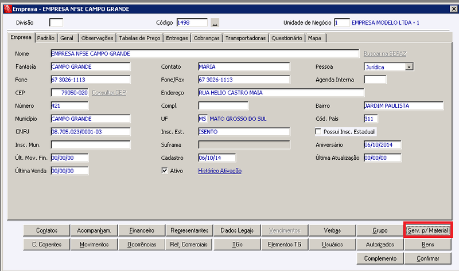Expand the Pessoa dropdown arrow
459x271 pixels.
pyautogui.click(x=409, y=67)
